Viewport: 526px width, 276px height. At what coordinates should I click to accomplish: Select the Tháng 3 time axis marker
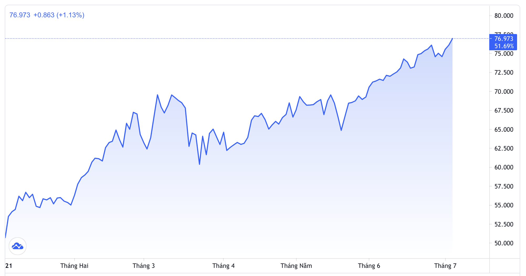pyautogui.click(x=144, y=266)
